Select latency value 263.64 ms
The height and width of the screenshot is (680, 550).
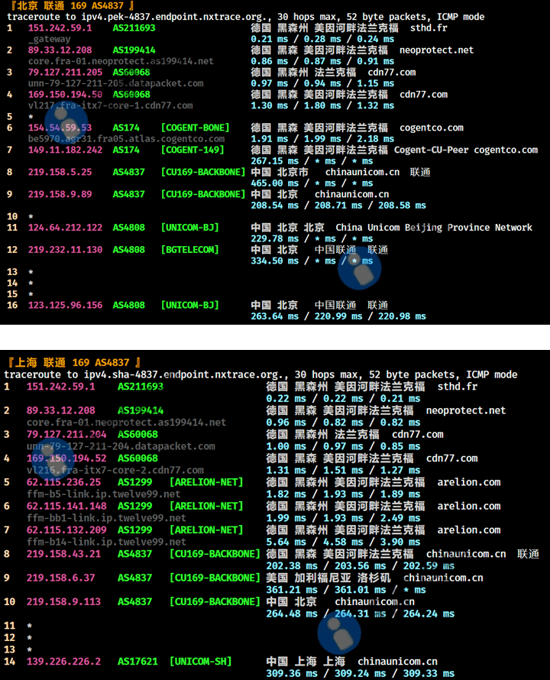tap(274, 316)
